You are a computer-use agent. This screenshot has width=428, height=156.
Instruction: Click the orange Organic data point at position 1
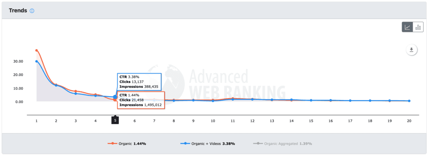click(x=36, y=50)
